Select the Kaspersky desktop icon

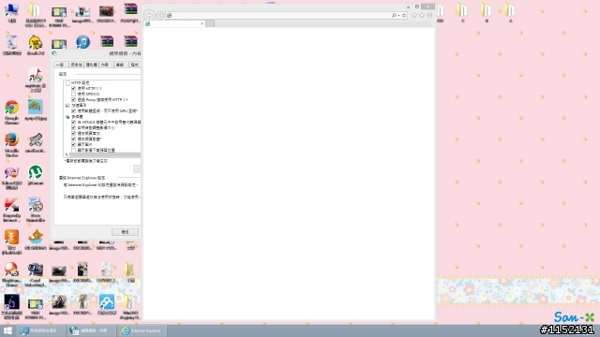pyautogui.click(x=11, y=210)
